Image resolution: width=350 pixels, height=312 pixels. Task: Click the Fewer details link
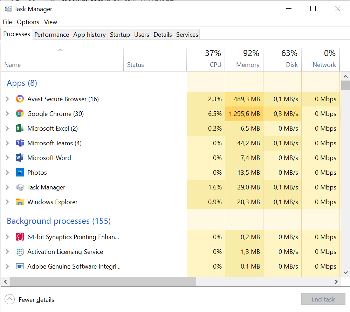tap(36, 299)
